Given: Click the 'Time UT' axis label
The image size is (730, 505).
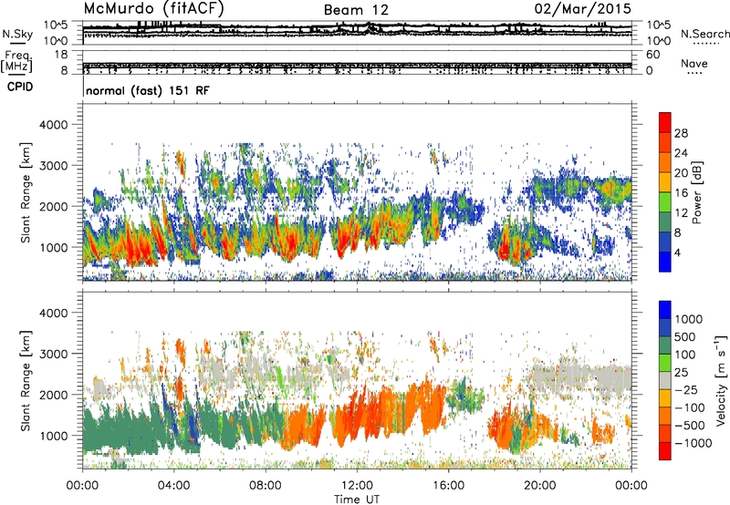Looking at the screenshot, I should 357,500.
